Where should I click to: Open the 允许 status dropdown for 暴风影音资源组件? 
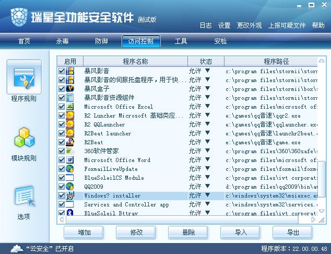click(x=207, y=97)
